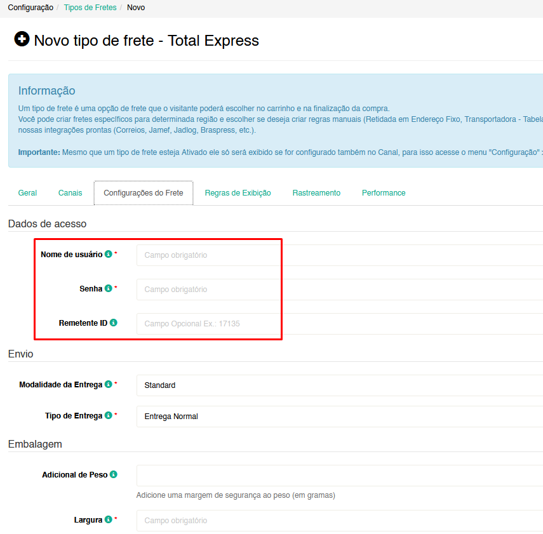Open Tipos de Fretes breadcrumb link

[90, 8]
